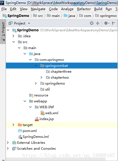The width and height of the screenshot is (118, 161).
Task: Click the WEB-INF folder icon
Action: click(x=37, y=107)
